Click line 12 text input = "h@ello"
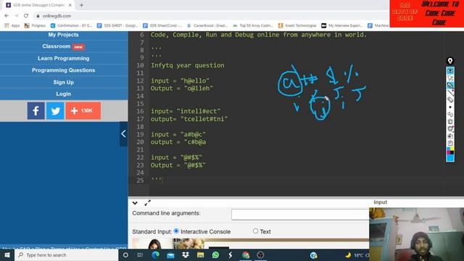 click(180, 80)
